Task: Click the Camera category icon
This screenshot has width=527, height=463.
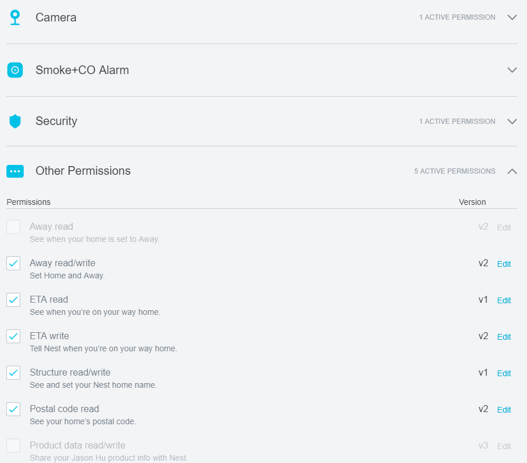Action: (x=15, y=17)
